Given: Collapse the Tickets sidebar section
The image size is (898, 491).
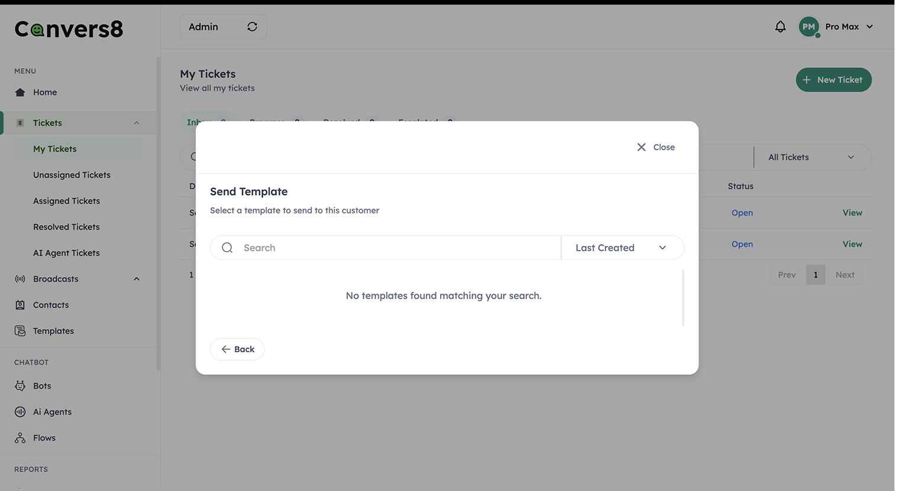Looking at the screenshot, I should tap(137, 123).
